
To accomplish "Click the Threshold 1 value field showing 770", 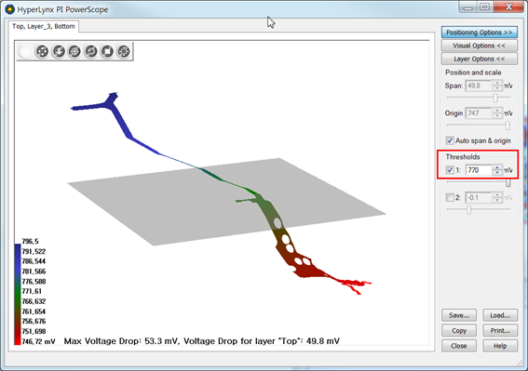I will 479,170.
